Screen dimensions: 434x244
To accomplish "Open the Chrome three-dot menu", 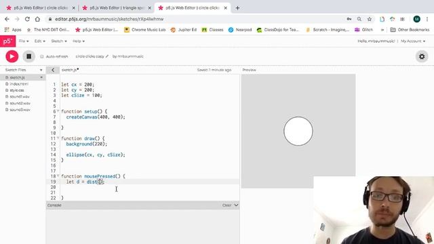I will click(427, 19).
